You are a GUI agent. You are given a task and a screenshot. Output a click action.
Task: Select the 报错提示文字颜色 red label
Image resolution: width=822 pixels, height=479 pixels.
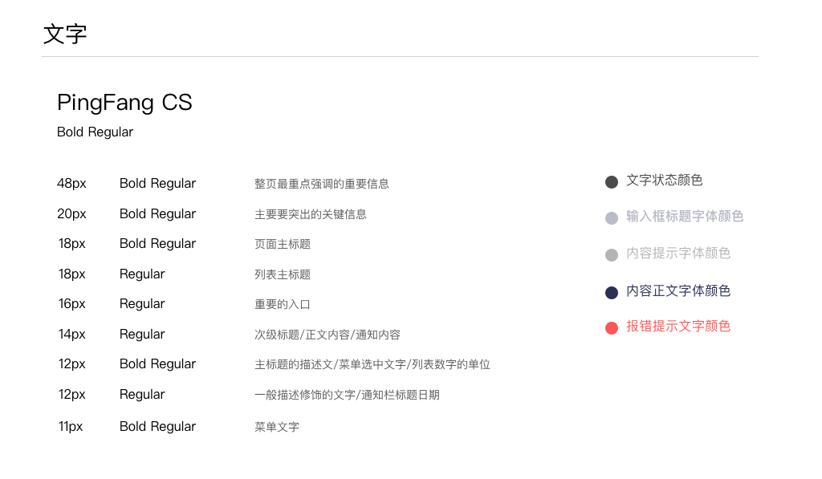[x=678, y=327]
